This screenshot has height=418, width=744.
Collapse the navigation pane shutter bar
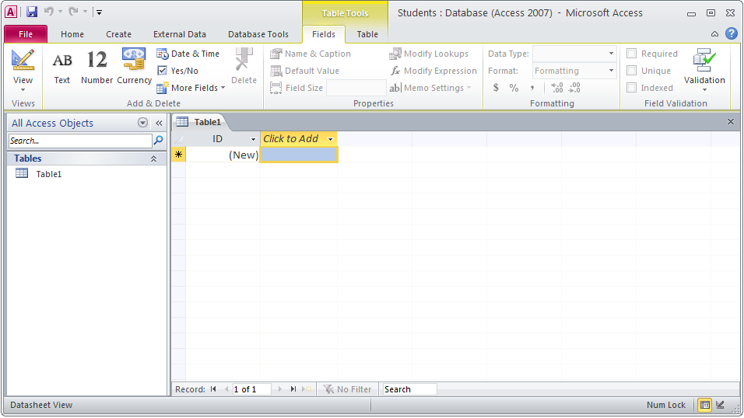[159, 124]
